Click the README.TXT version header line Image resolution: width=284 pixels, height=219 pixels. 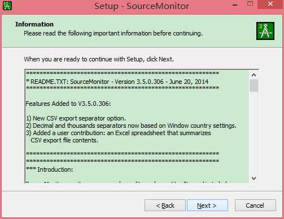pyautogui.click(x=117, y=82)
